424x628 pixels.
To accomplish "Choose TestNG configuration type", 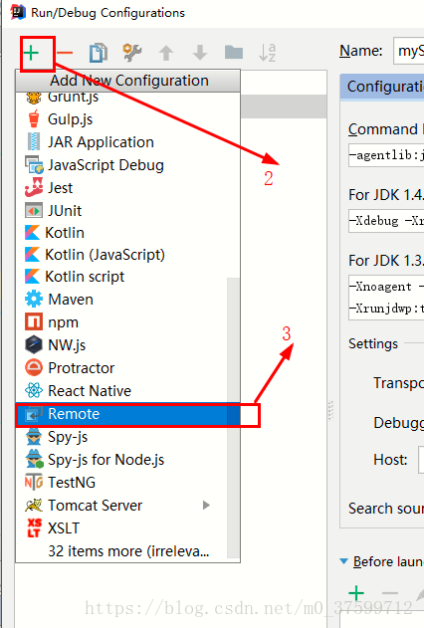I will point(127,483).
